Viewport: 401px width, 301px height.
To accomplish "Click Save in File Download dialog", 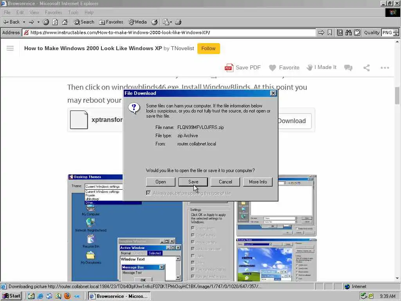I will pyautogui.click(x=193, y=182).
